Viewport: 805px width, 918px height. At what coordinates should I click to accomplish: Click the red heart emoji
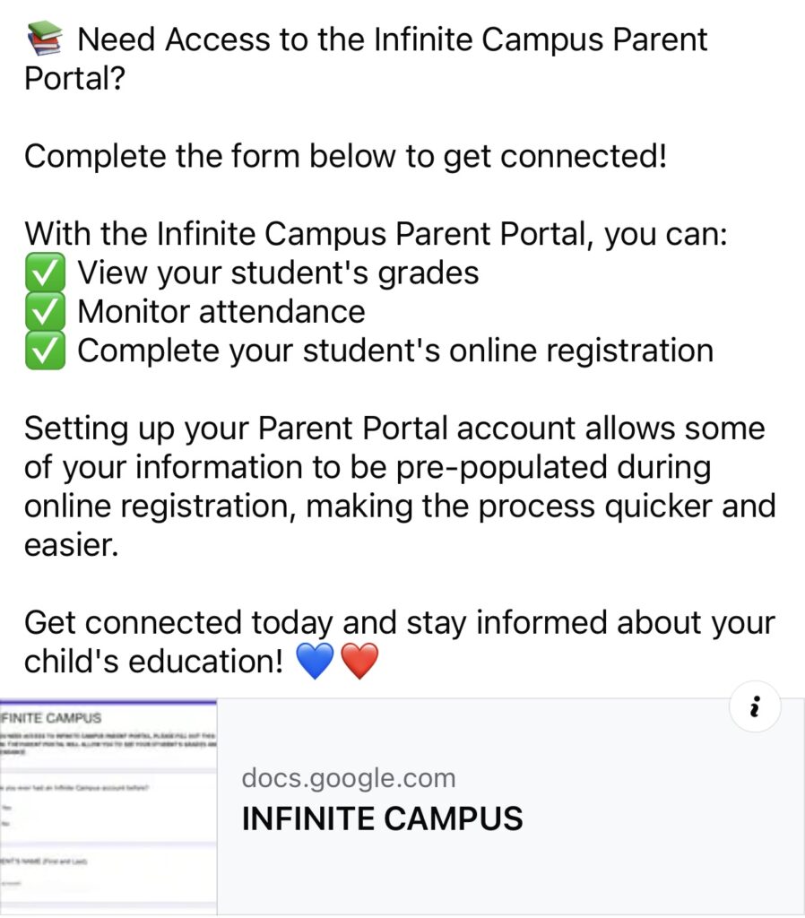pos(359,661)
